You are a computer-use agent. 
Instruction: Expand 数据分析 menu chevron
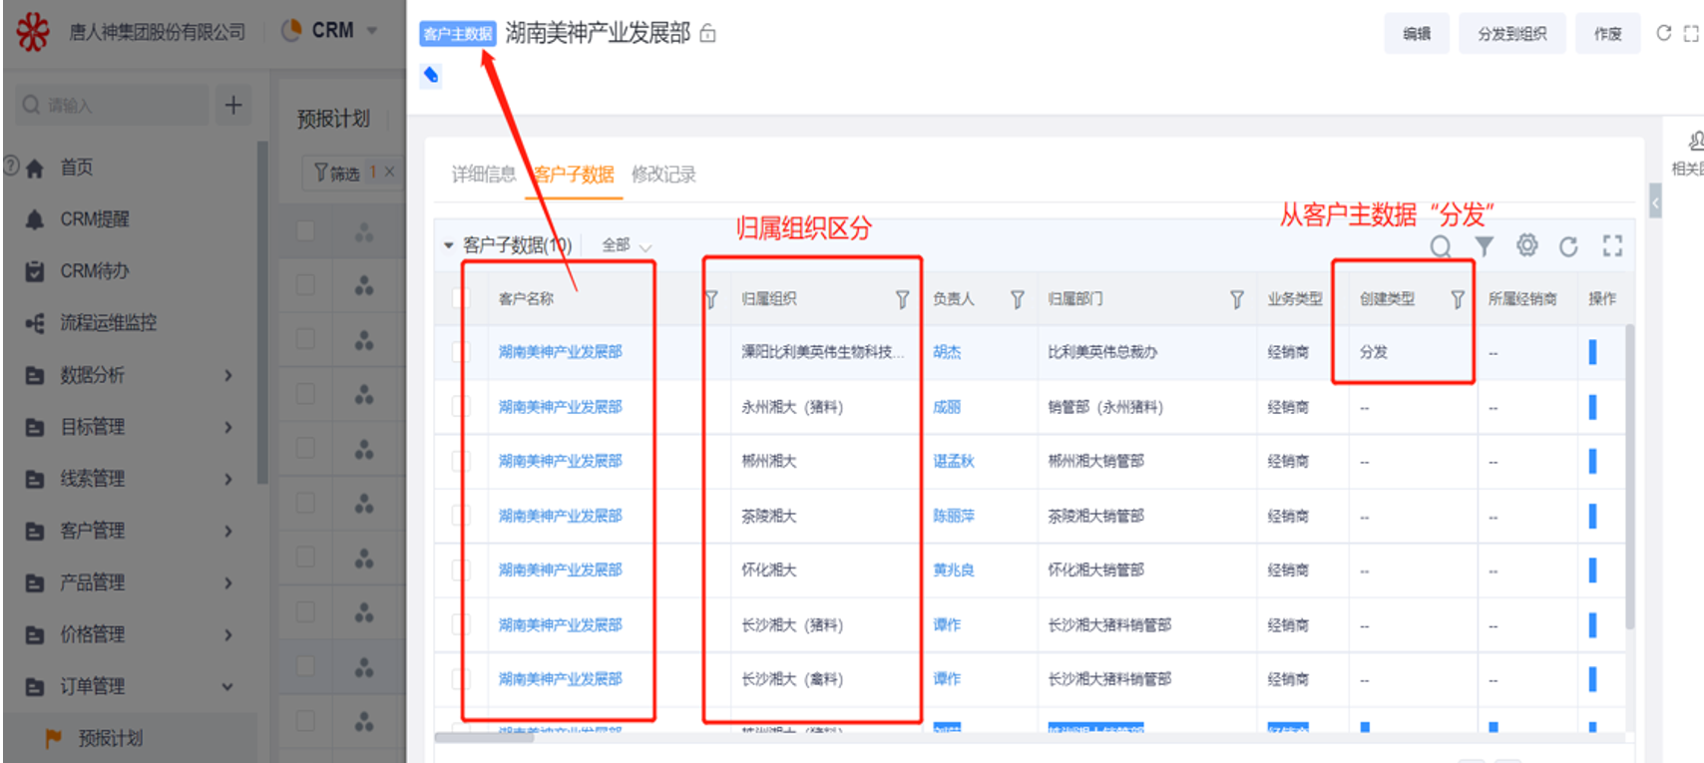tap(228, 375)
